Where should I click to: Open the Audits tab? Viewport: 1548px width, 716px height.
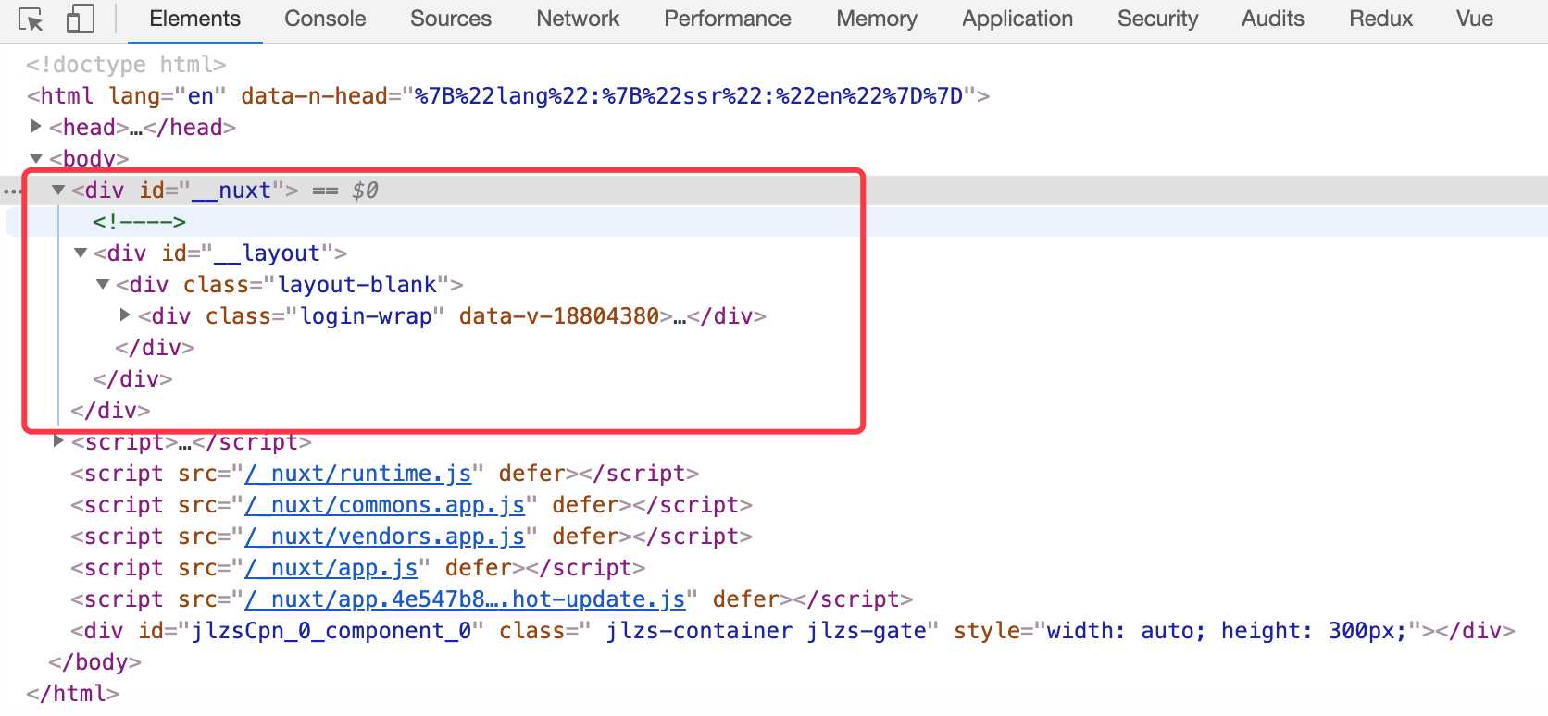[1273, 19]
